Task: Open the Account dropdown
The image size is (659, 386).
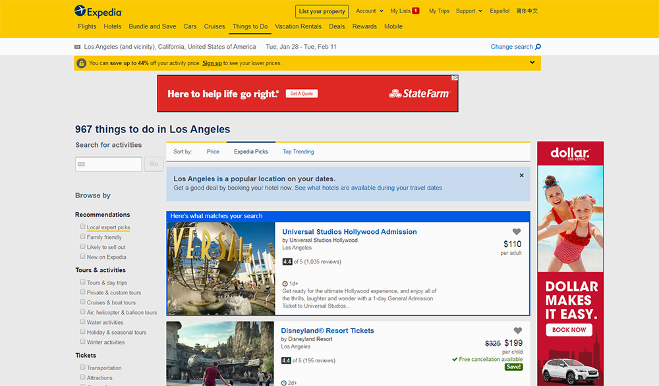Action: coord(370,11)
